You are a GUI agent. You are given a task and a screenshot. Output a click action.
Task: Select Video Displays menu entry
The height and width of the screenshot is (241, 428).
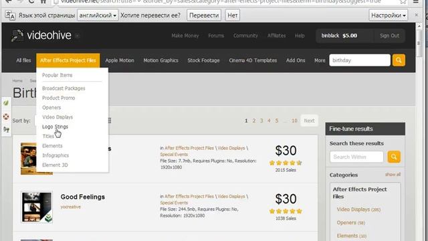pos(58,117)
